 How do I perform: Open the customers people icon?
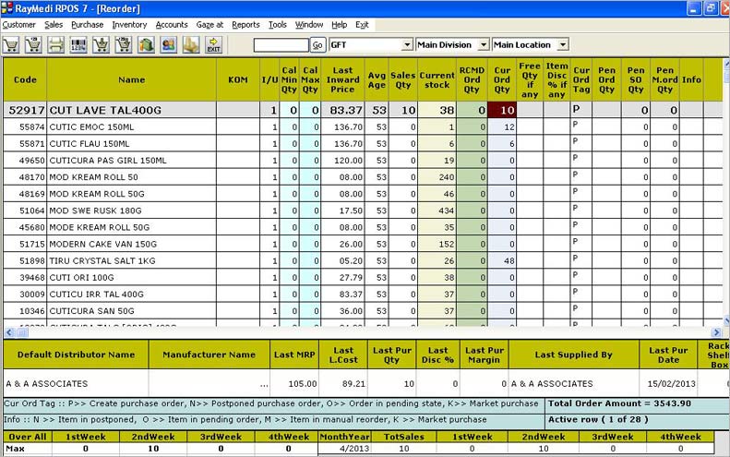pos(169,44)
